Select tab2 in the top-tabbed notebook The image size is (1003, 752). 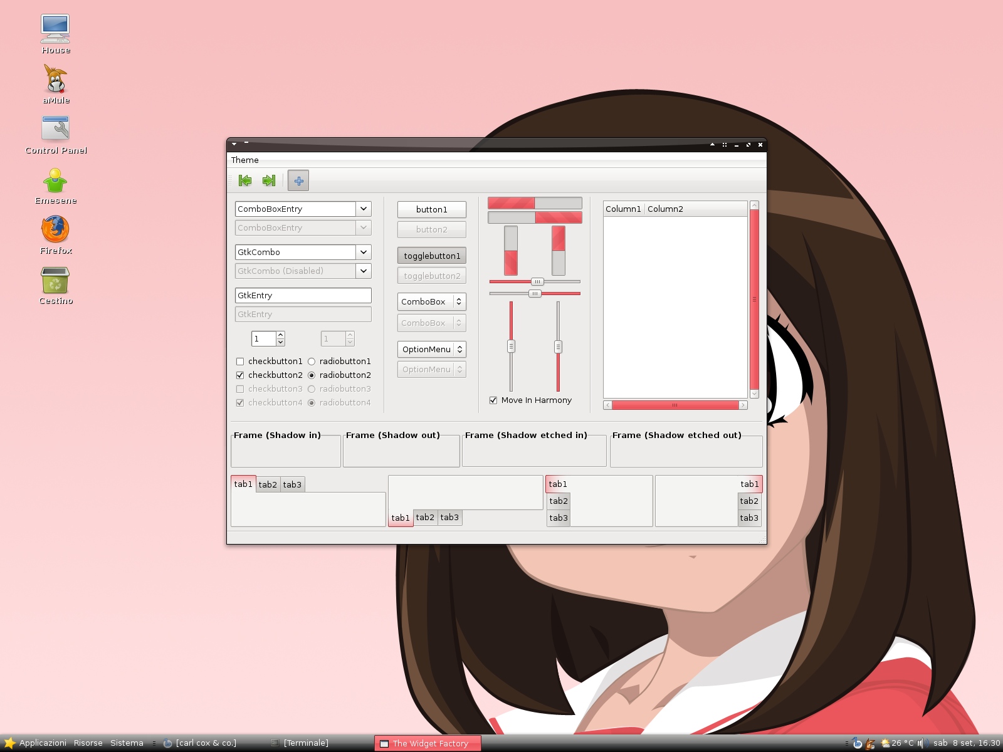[268, 484]
